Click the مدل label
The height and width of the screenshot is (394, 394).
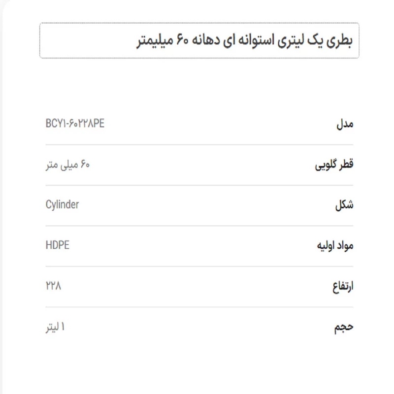[345, 124]
